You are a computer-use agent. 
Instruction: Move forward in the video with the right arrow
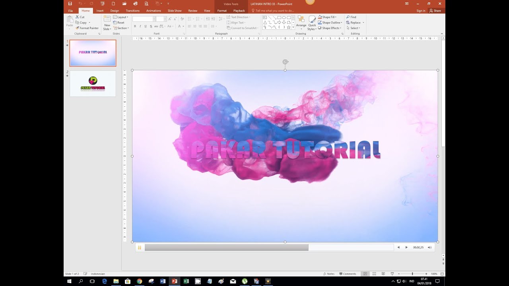tap(406, 247)
